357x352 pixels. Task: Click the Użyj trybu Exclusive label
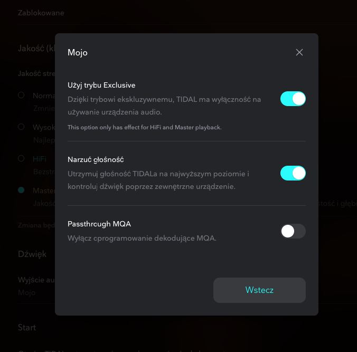[x=101, y=85]
